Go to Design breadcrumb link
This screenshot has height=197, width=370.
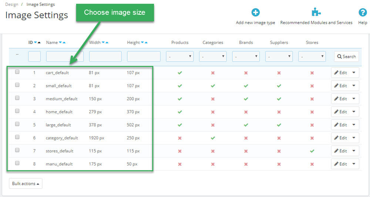pos(11,4)
